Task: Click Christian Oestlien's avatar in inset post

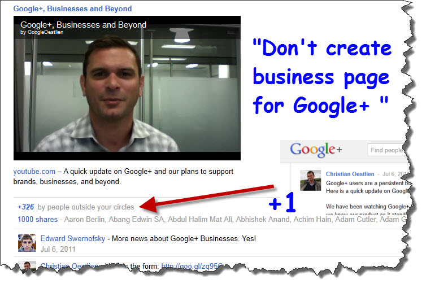Action: pos(310,180)
